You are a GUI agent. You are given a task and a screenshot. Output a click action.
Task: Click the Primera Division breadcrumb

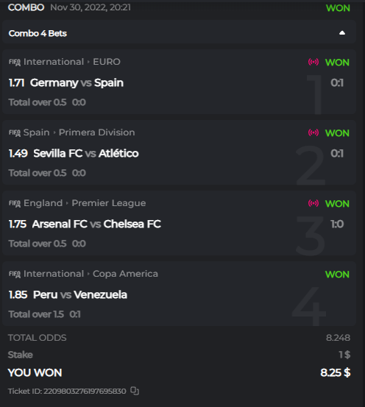click(96, 132)
